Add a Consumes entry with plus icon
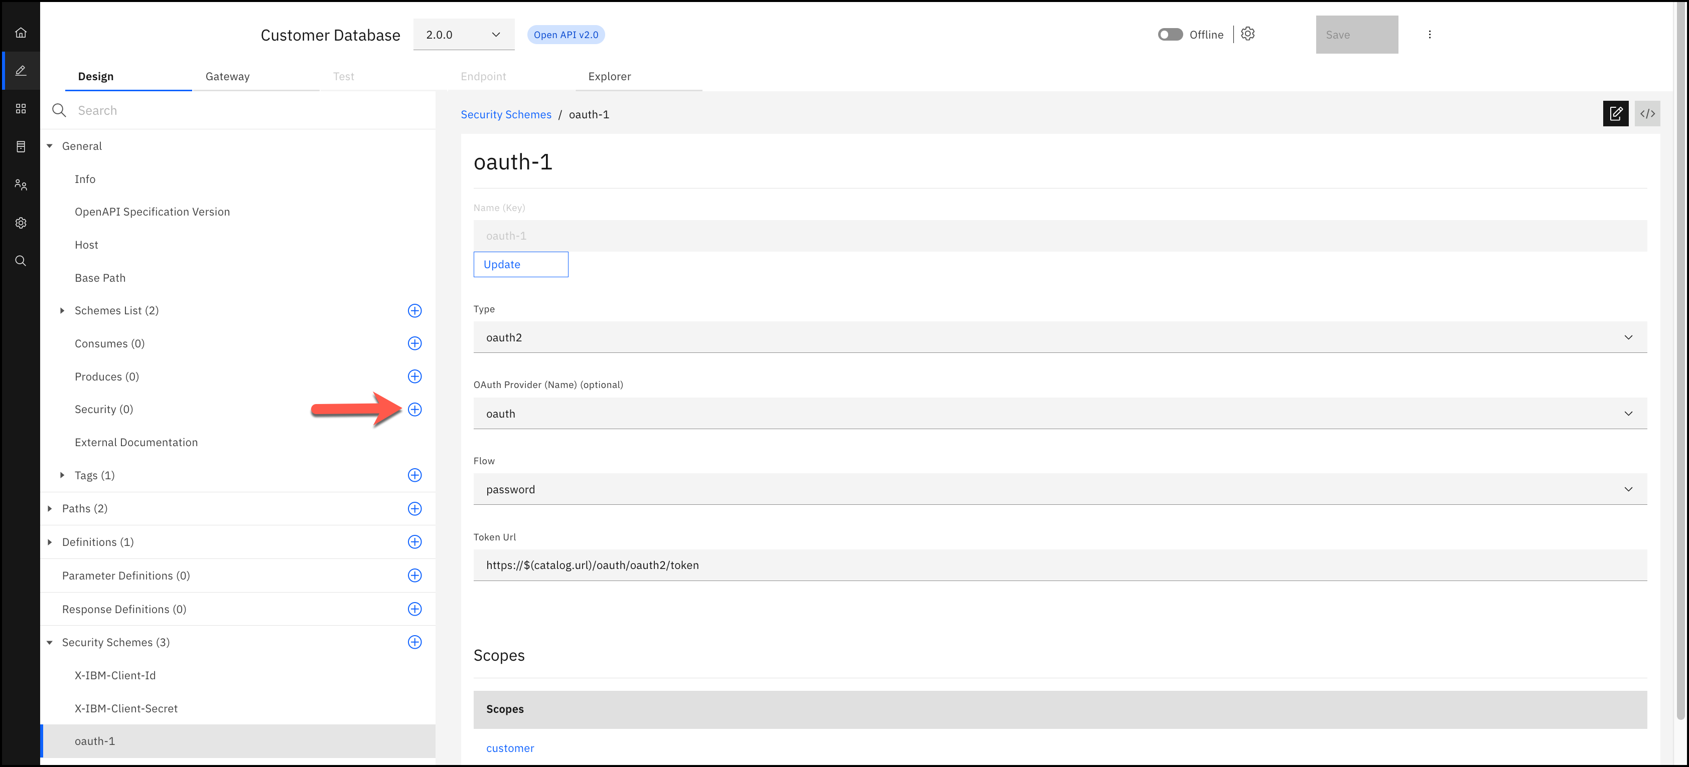The height and width of the screenshot is (767, 1689). click(414, 343)
